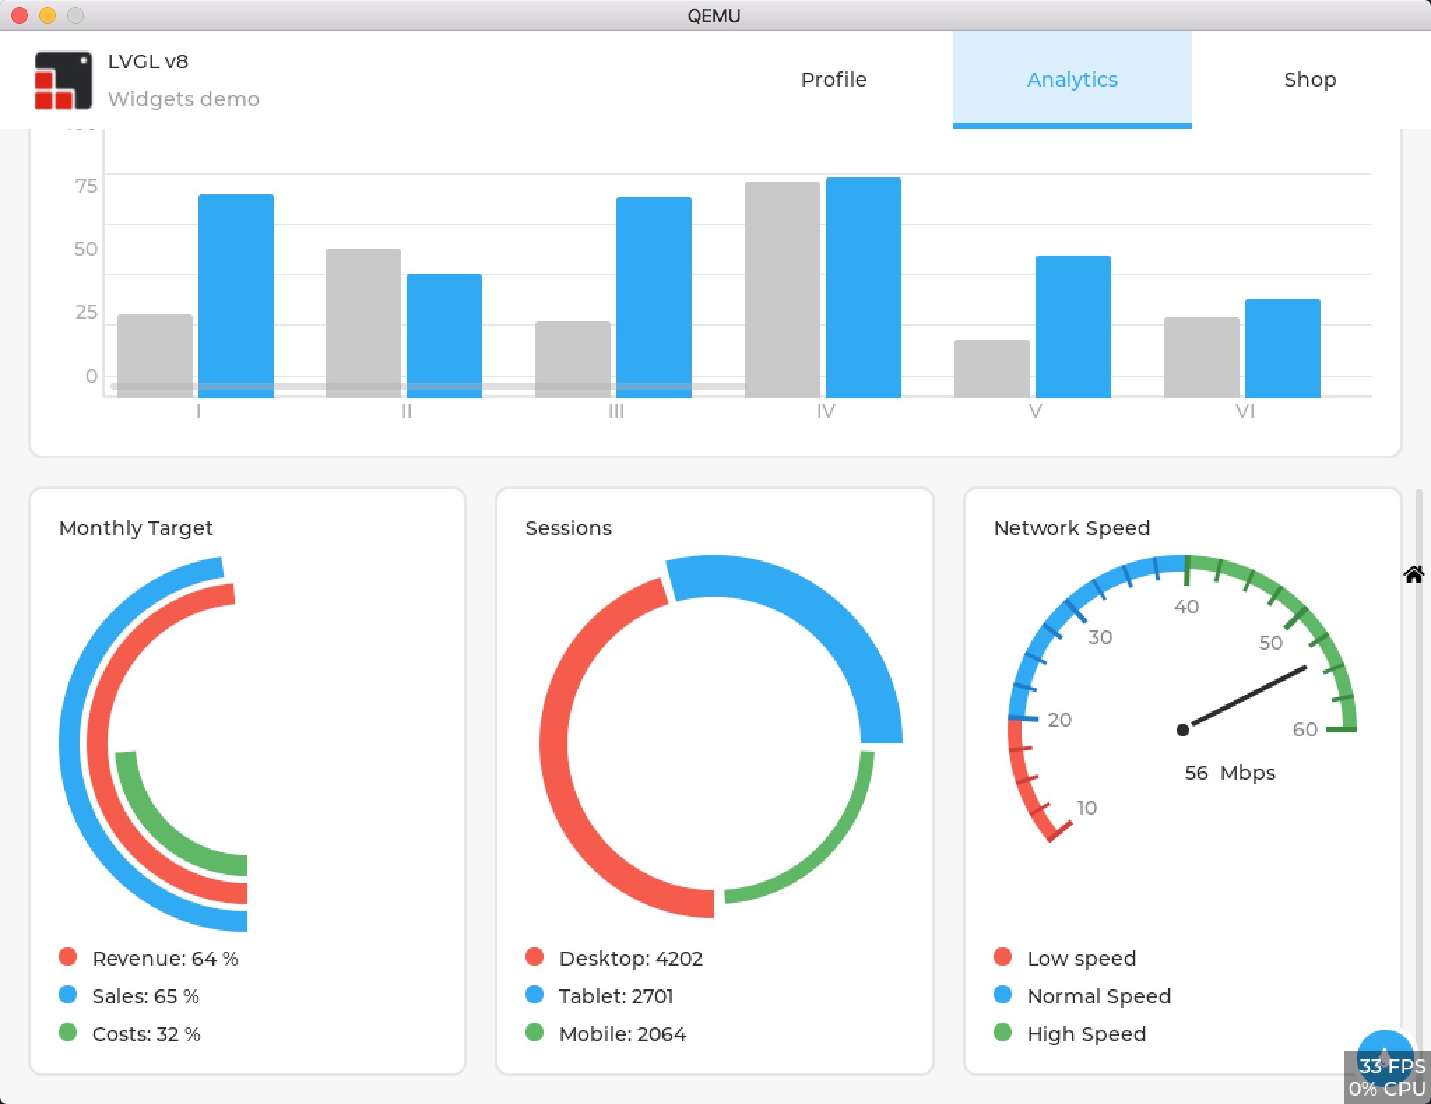Click the gauge needle center pivot
This screenshot has height=1104, width=1431.
(x=1182, y=730)
